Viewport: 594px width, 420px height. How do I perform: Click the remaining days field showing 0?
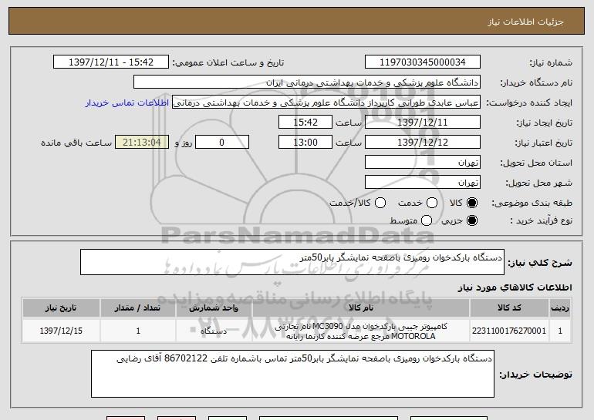222,143
